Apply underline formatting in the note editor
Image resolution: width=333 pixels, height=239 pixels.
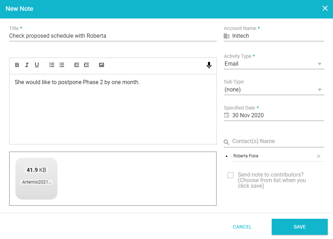click(37, 65)
